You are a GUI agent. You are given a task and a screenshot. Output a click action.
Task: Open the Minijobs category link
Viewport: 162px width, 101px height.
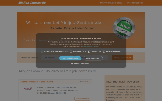coord(30,40)
